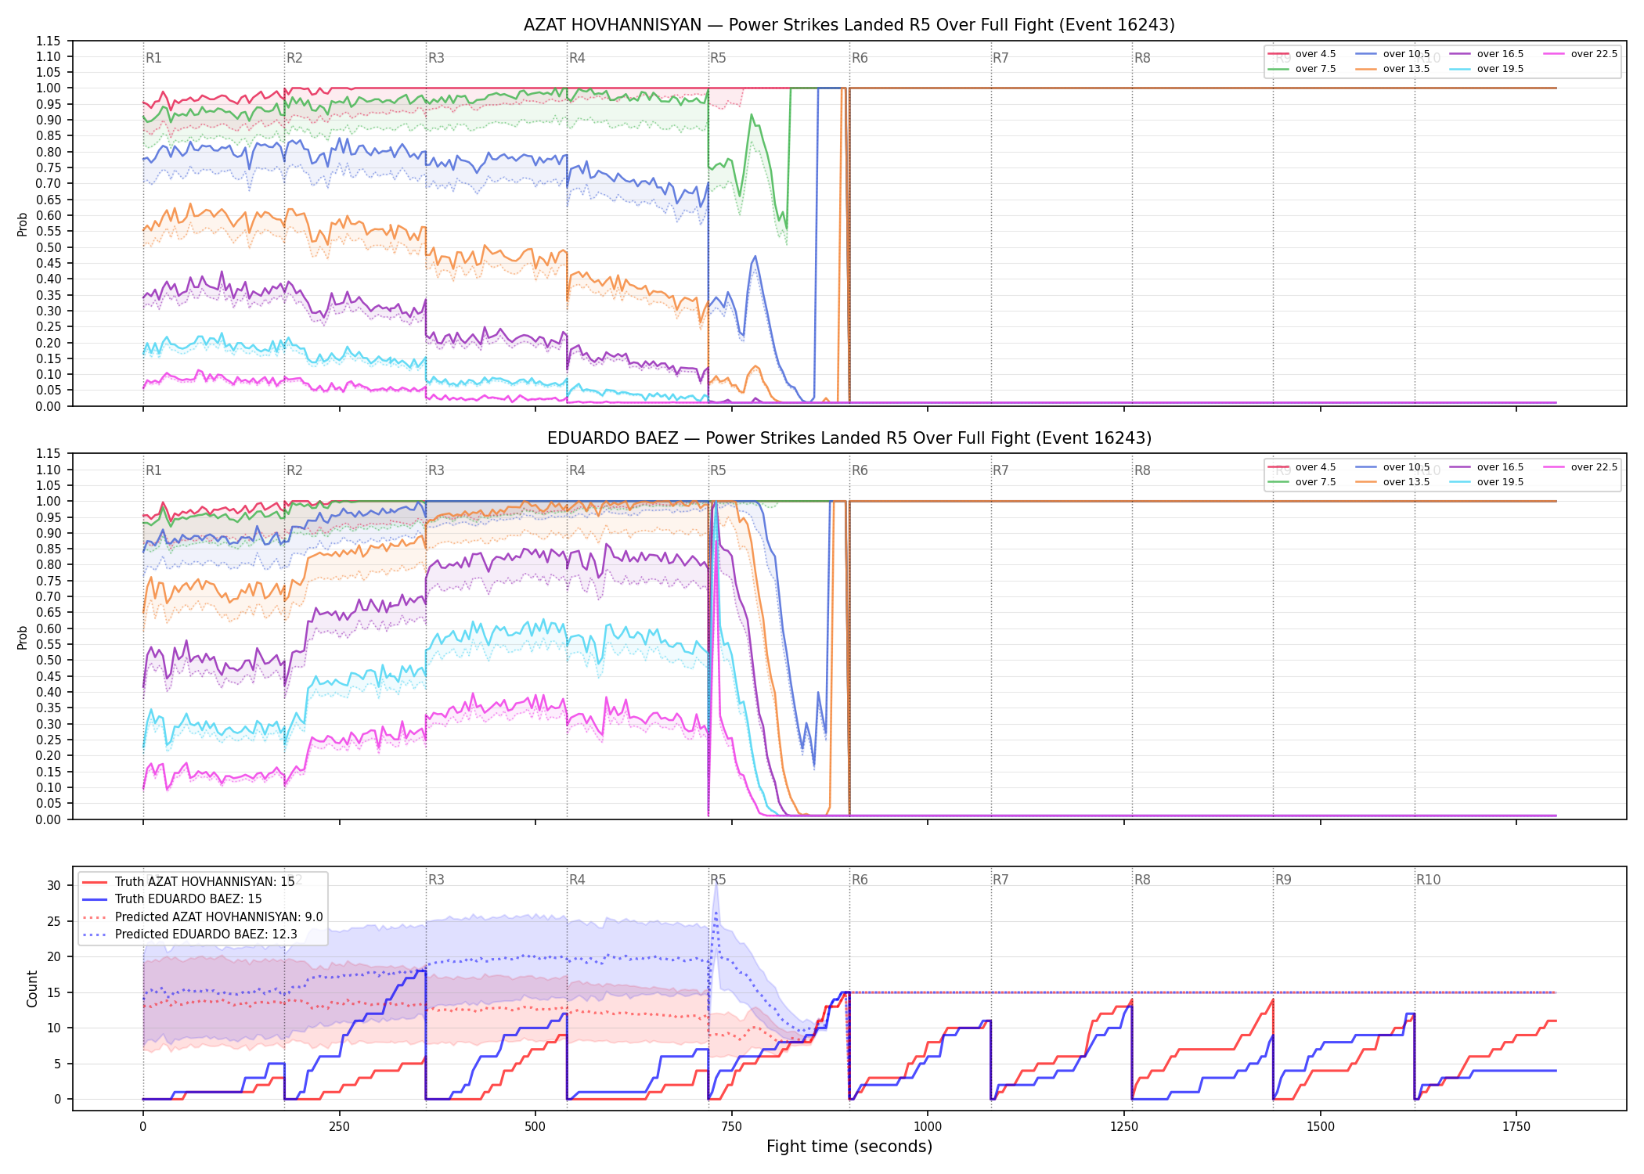Click the R6 marker in Baez chart
The width and height of the screenshot is (1644, 1174).
[x=860, y=470]
